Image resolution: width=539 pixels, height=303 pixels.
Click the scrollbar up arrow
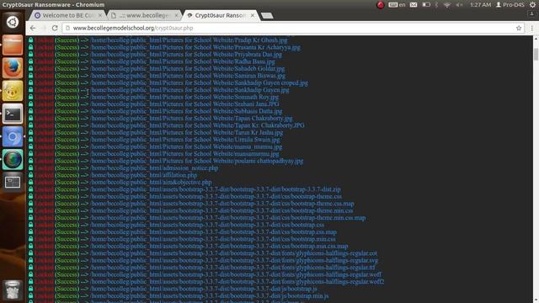pyautogui.click(x=536, y=40)
